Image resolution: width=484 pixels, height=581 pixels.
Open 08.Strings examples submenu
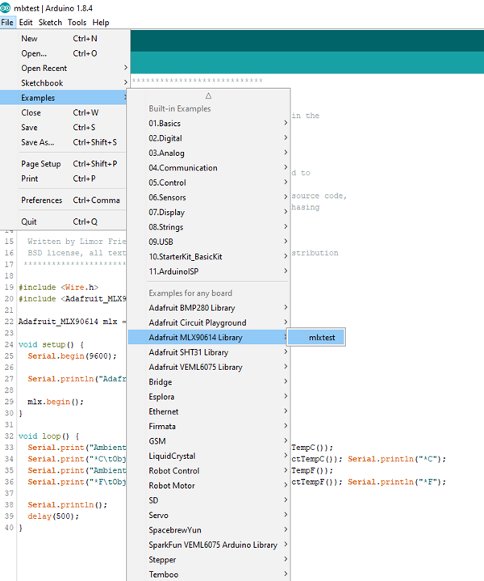coord(209,227)
